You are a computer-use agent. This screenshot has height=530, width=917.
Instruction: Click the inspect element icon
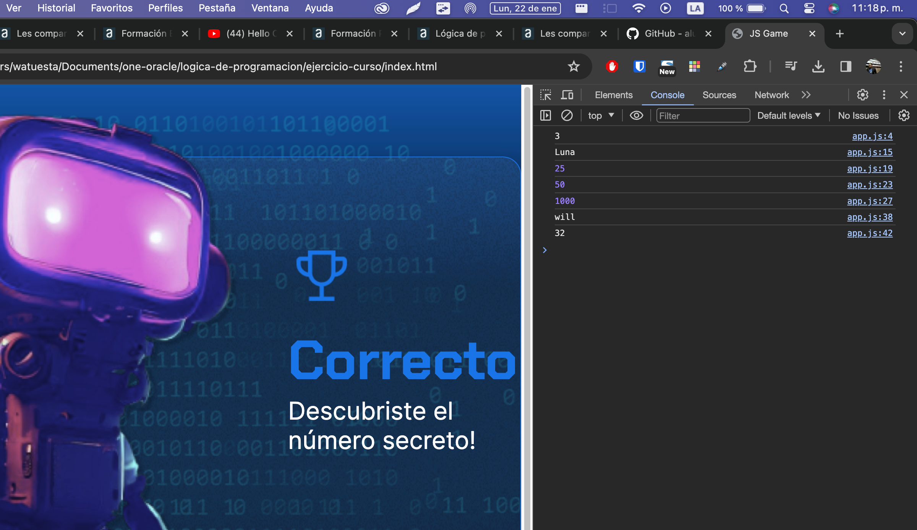[545, 95]
